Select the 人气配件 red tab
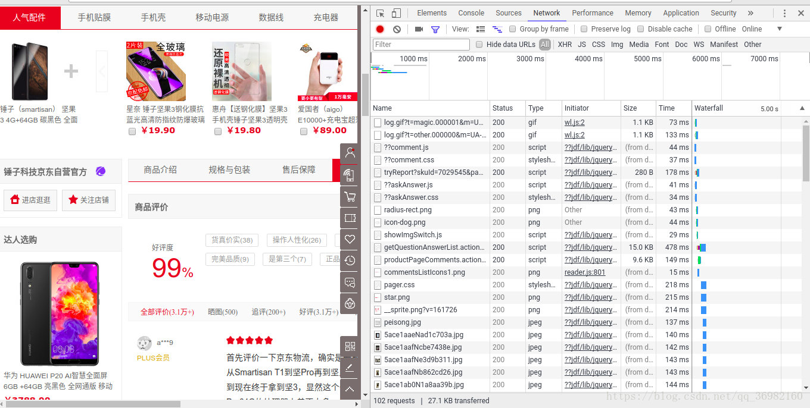 tap(30, 18)
